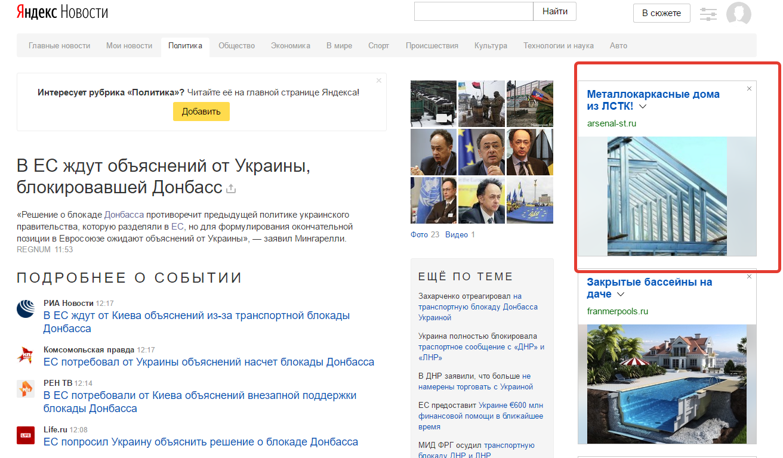This screenshot has height=458, width=783.
Task: Click the metal frame house ad image
Action: [x=667, y=196]
